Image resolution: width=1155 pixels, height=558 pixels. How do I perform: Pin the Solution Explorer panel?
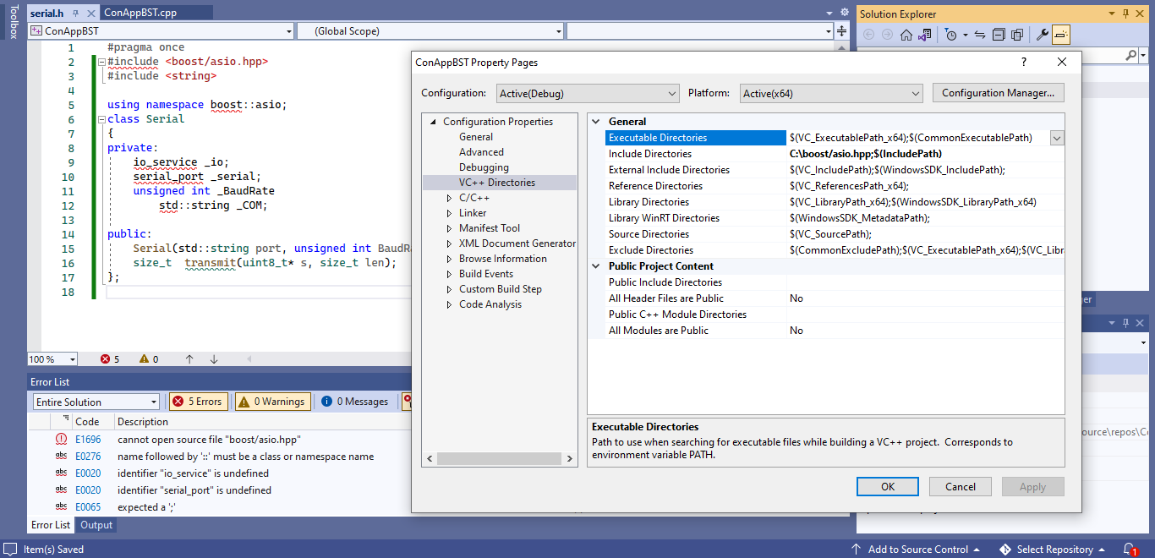click(1125, 14)
